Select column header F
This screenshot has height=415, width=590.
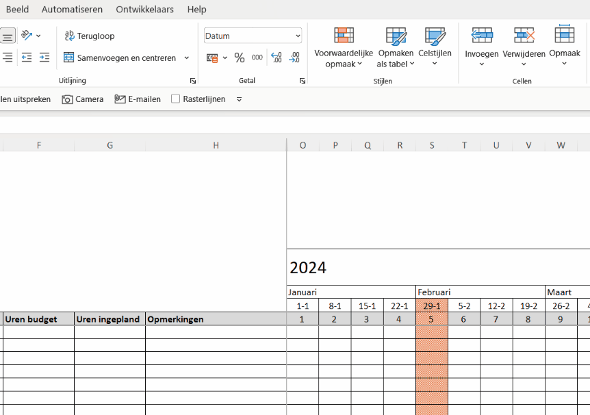point(39,145)
